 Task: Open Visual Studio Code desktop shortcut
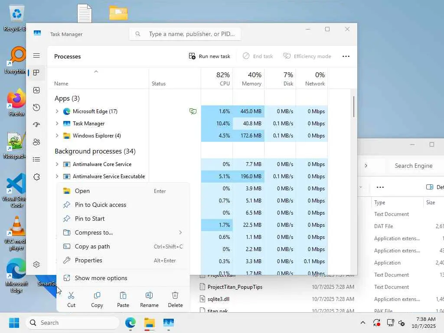[16, 190]
